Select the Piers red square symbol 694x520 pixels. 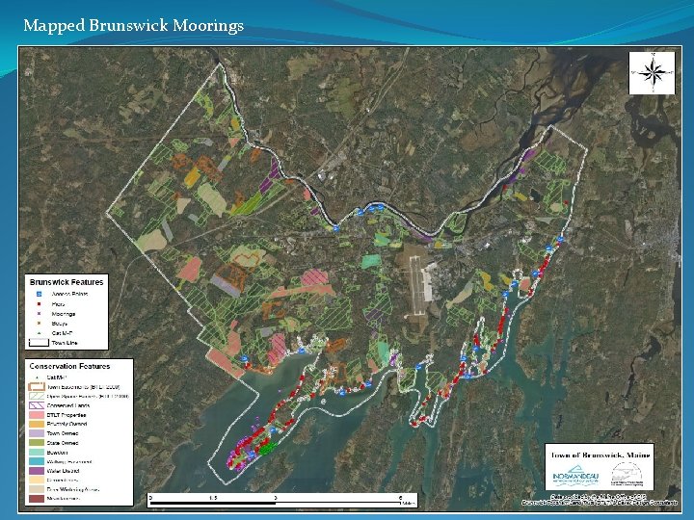[39, 303]
